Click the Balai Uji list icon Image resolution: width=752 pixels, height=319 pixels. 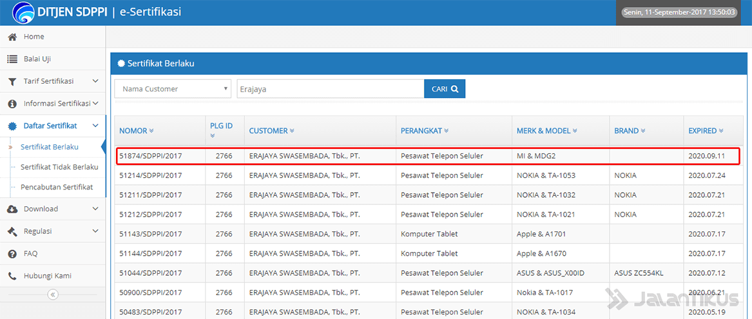tap(12, 59)
